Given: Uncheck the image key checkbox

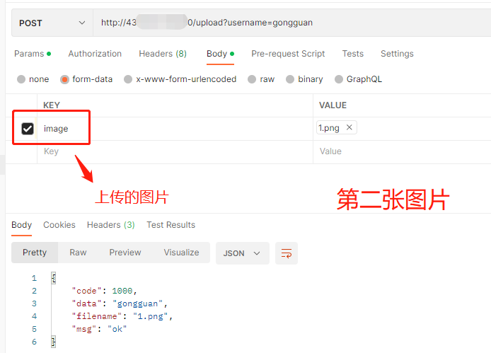Looking at the screenshot, I should pyautogui.click(x=28, y=129).
